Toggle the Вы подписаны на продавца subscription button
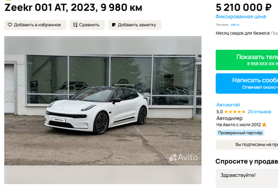The image size is (278, 188). click(247, 144)
